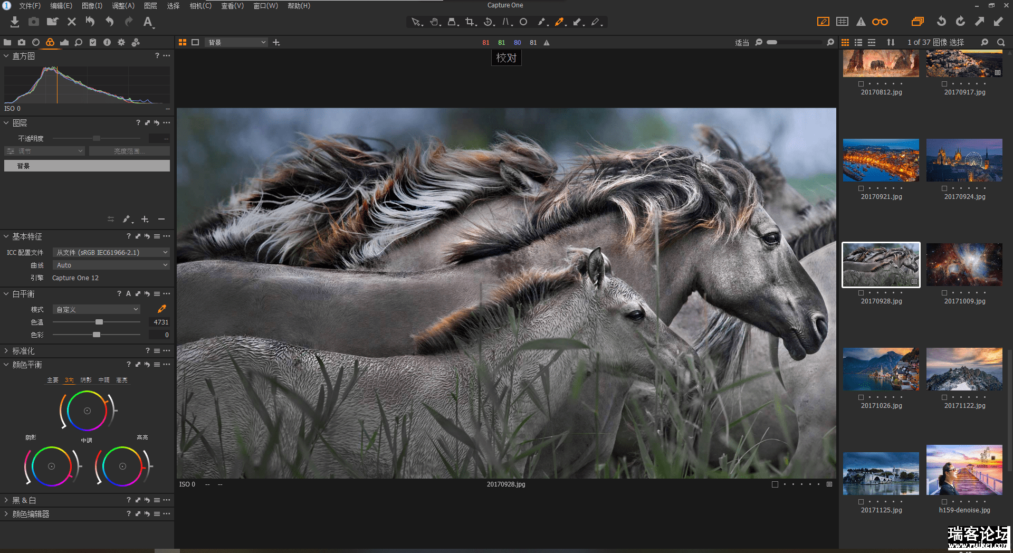This screenshot has height=553, width=1013.
Task: Select the circle spot removal tool
Action: point(523,22)
